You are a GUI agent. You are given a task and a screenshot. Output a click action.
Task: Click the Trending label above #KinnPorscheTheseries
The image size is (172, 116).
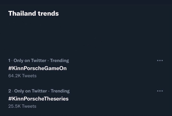(x=60, y=91)
